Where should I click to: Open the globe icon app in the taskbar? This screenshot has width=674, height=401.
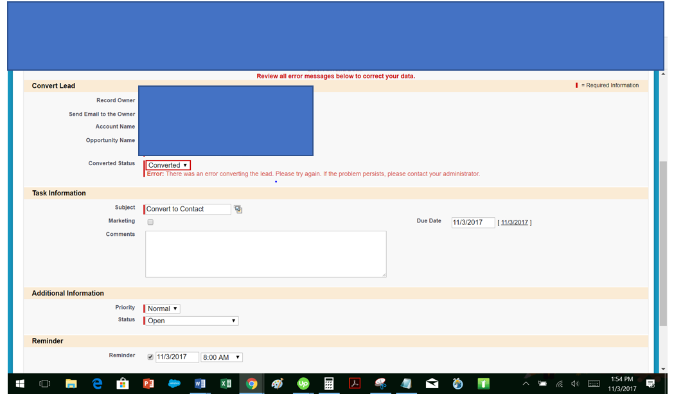click(457, 384)
